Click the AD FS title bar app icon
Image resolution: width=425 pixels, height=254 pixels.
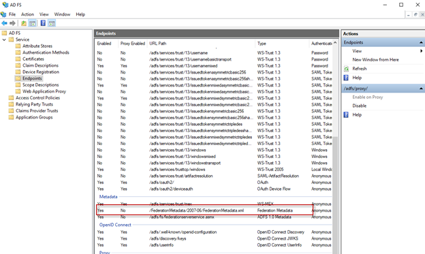click(5, 5)
